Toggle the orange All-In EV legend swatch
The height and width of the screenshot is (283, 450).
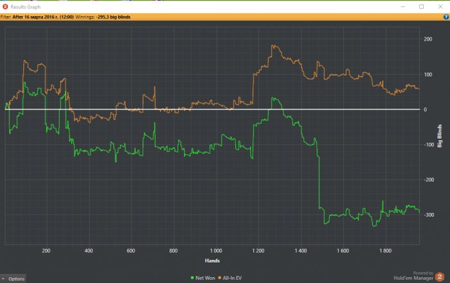tap(220, 278)
